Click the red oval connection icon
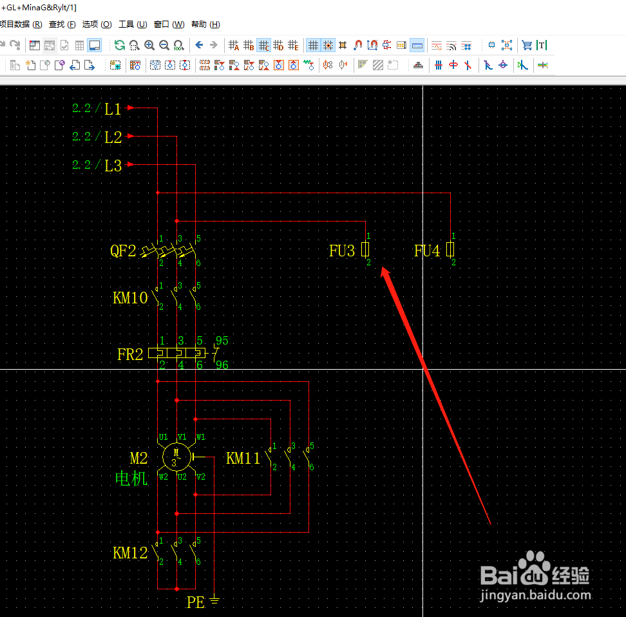The image size is (626, 617). [453, 65]
